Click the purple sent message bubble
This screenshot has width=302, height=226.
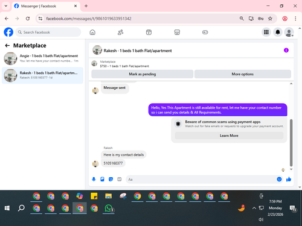tap(218, 110)
